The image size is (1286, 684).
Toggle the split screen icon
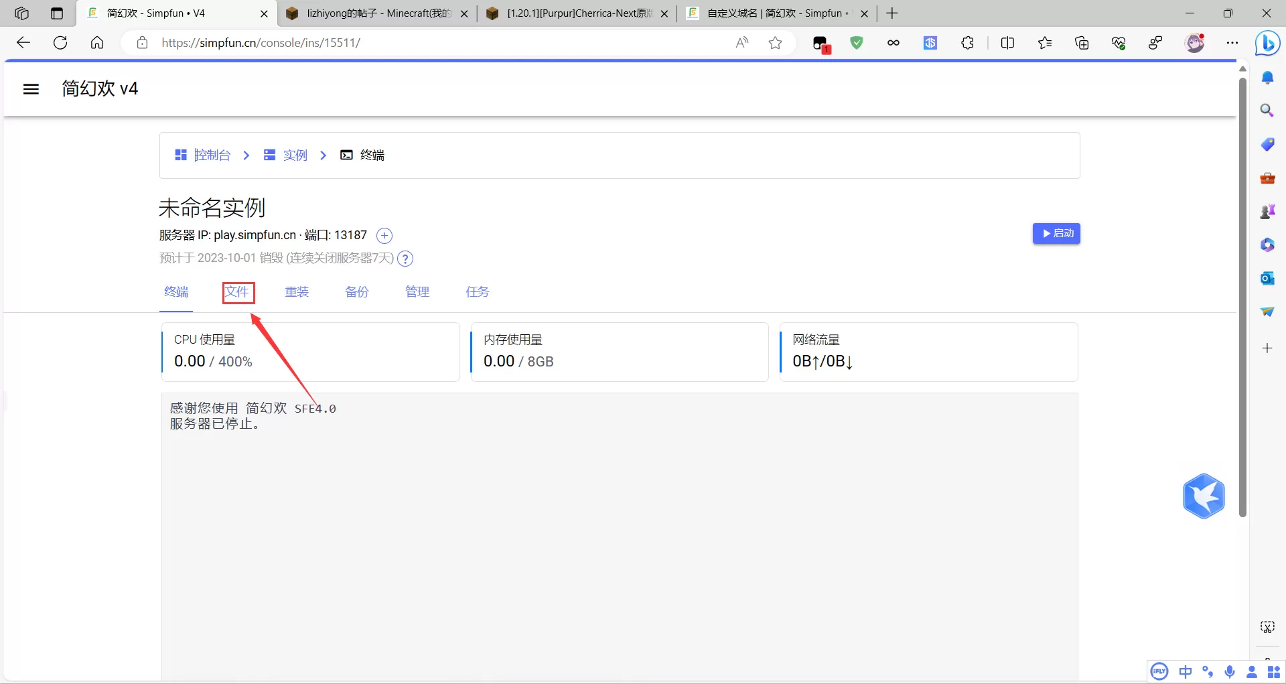point(1007,43)
